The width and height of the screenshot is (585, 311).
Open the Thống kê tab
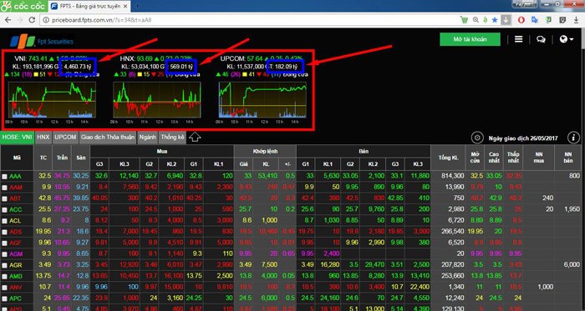pos(172,138)
